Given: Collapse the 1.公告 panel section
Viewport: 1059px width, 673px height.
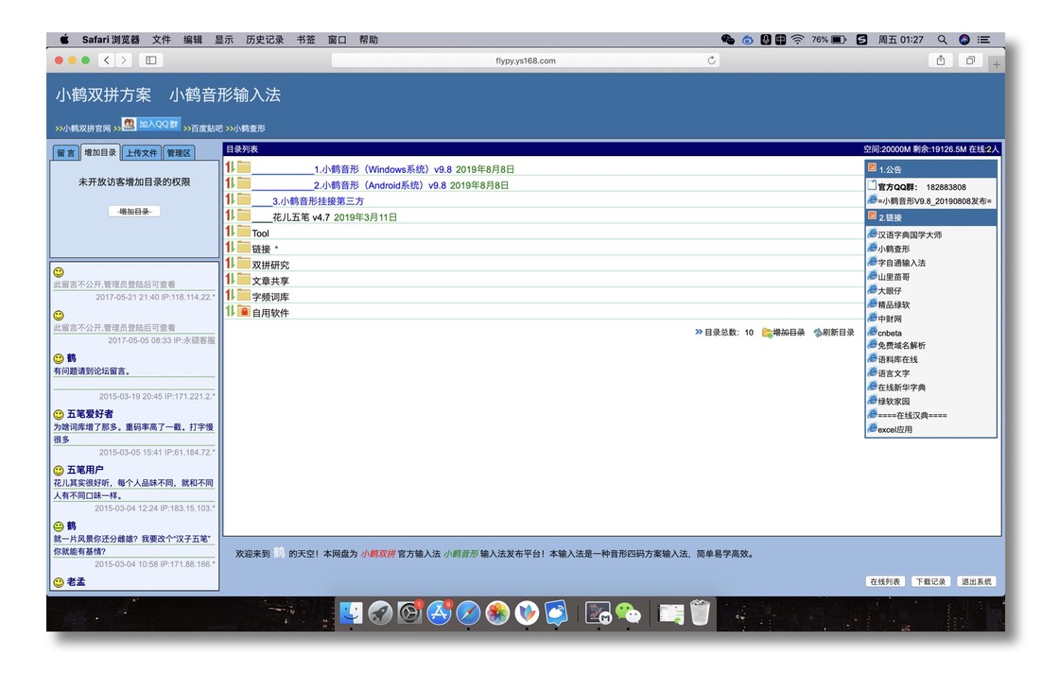Looking at the screenshot, I should 872,168.
